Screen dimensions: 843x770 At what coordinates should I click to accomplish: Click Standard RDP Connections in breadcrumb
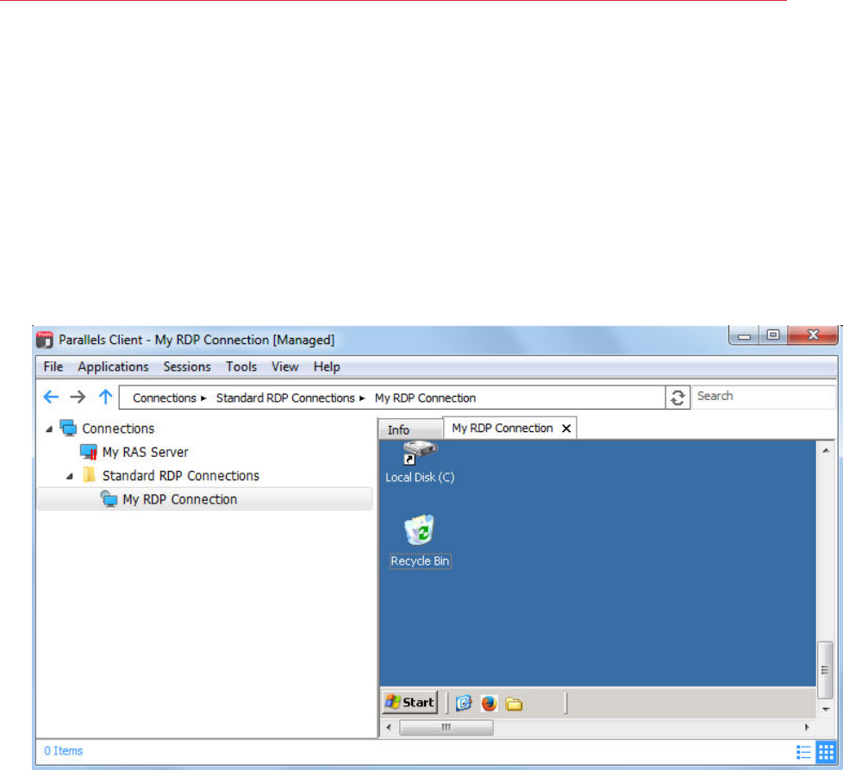285,398
